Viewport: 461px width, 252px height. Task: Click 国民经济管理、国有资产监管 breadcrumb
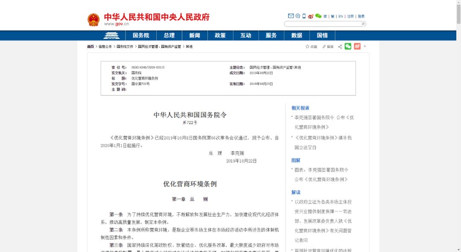click(160, 46)
